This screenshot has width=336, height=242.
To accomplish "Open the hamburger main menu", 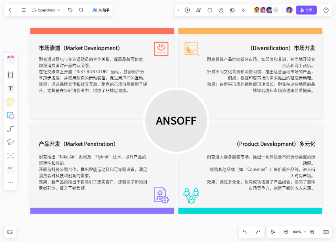I will pos(23,10).
